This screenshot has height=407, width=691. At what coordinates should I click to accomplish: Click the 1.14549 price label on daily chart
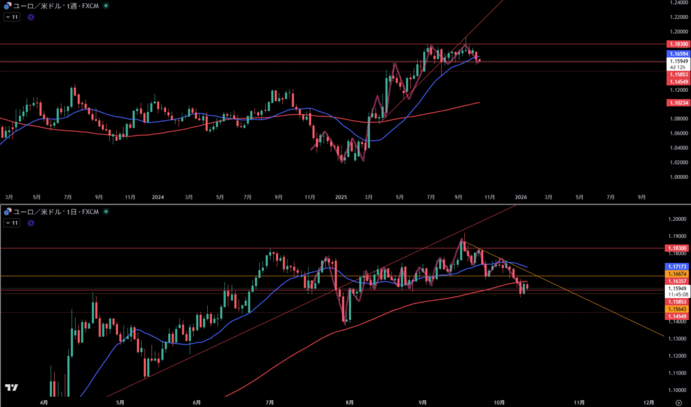677,316
